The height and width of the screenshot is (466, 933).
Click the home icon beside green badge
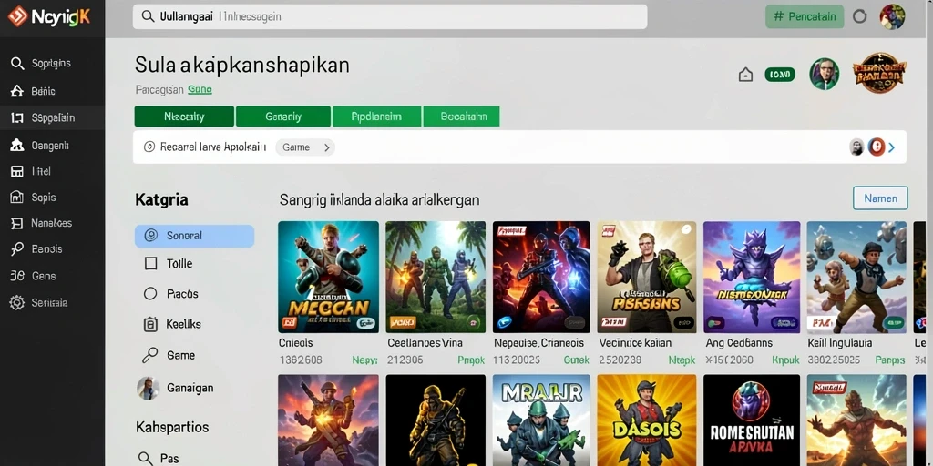coord(745,75)
